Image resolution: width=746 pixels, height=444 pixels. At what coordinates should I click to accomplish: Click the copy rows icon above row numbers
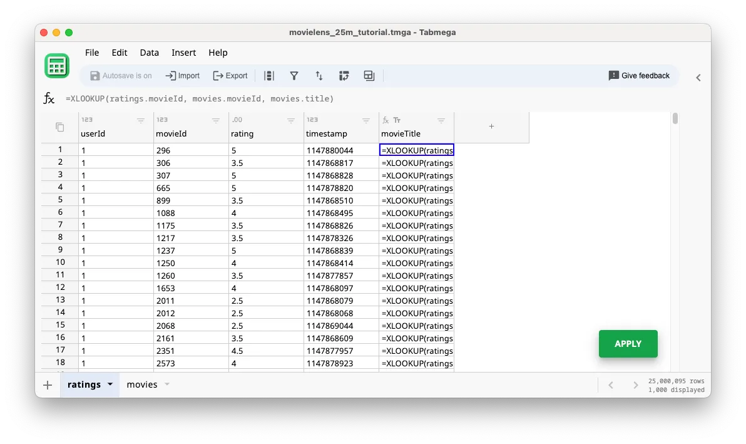59,126
